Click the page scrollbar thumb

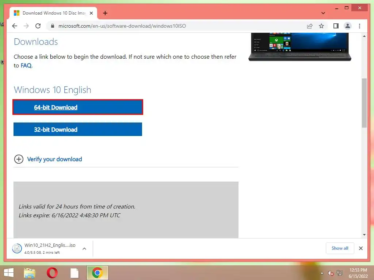pos(364,103)
